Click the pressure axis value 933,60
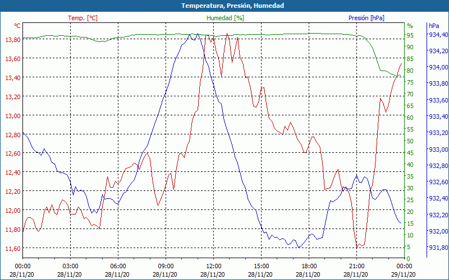 click(438, 100)
